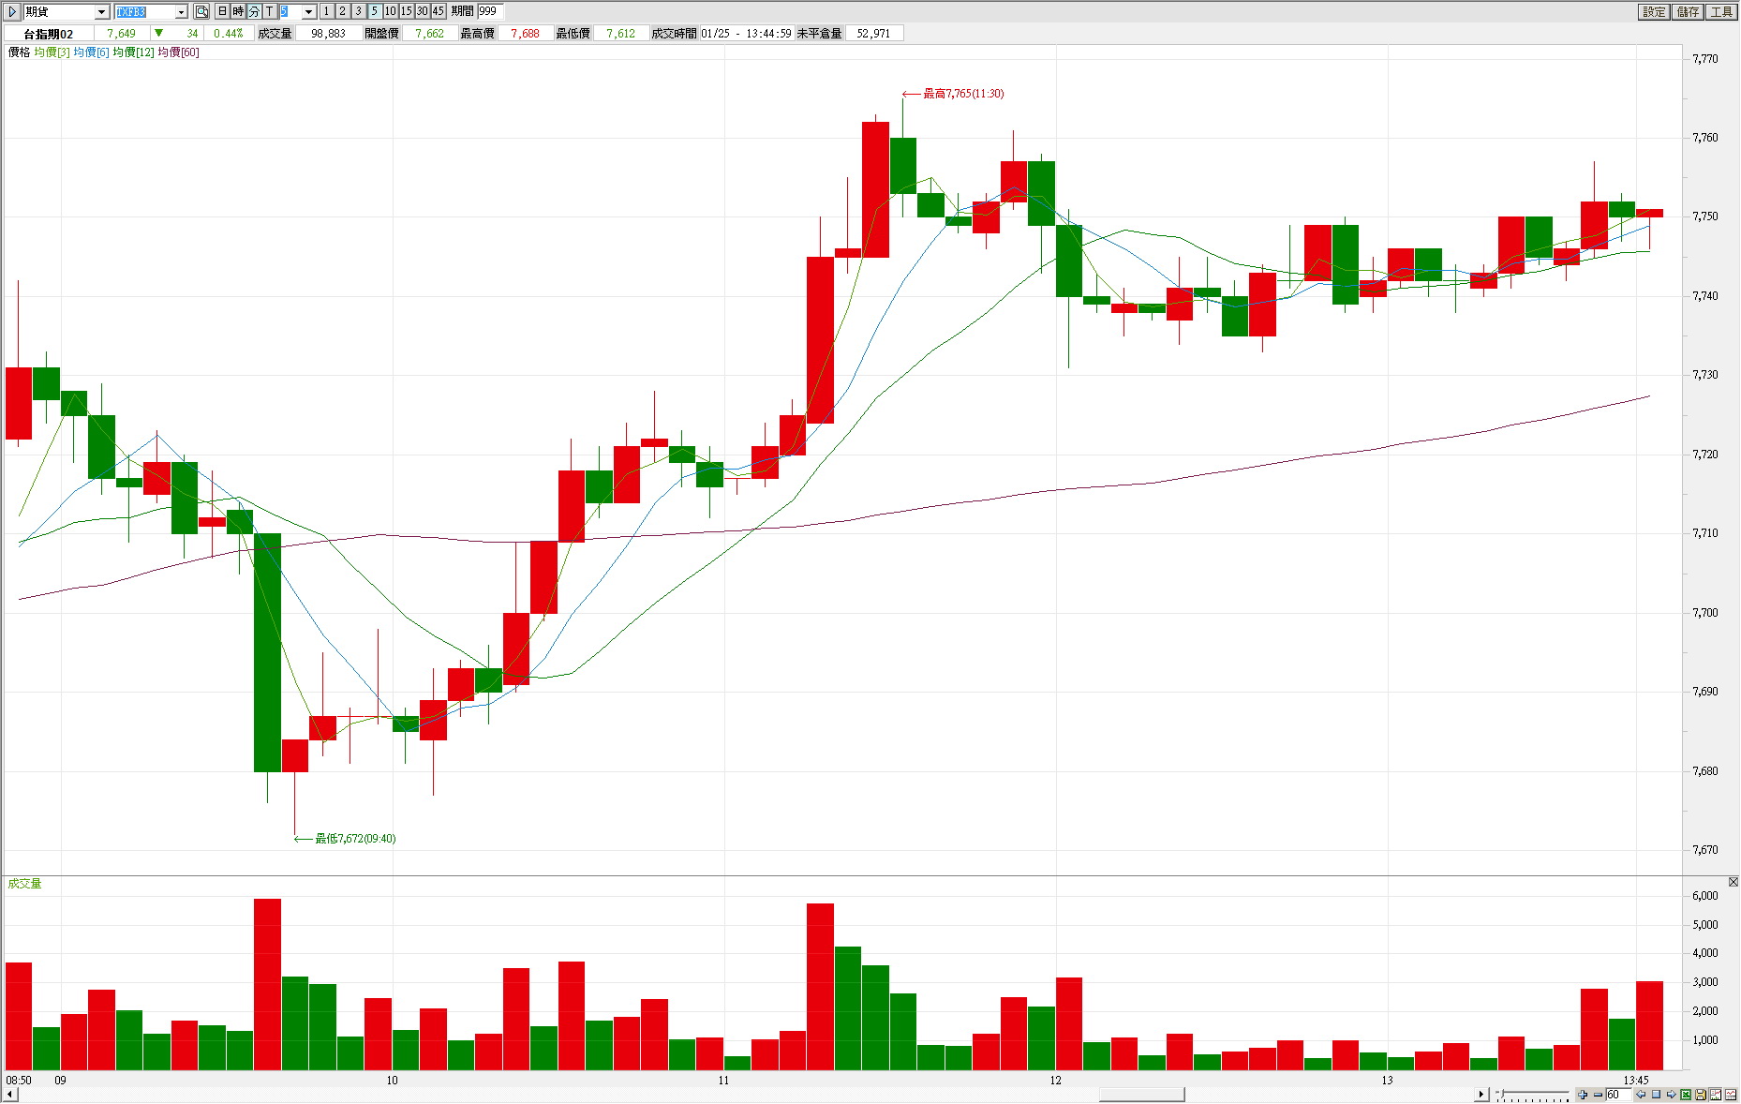Choose the 45-minute interval button
Viewport: 1741px width, 1104px height.
click(x=438, y=11)
